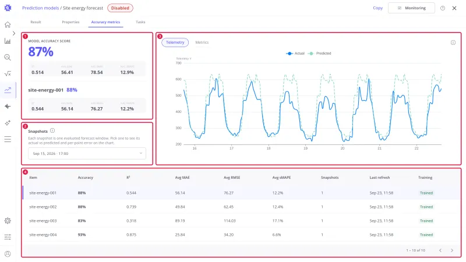Close the model details with X

point(454,8)
